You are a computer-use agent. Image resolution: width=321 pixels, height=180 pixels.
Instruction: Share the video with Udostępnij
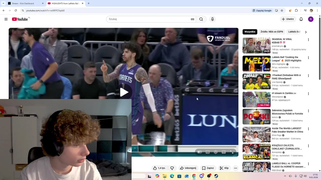click(188, 168)
